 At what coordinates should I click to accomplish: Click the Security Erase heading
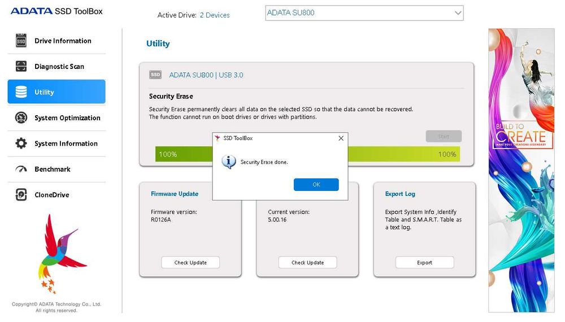(x=171, y=96)
